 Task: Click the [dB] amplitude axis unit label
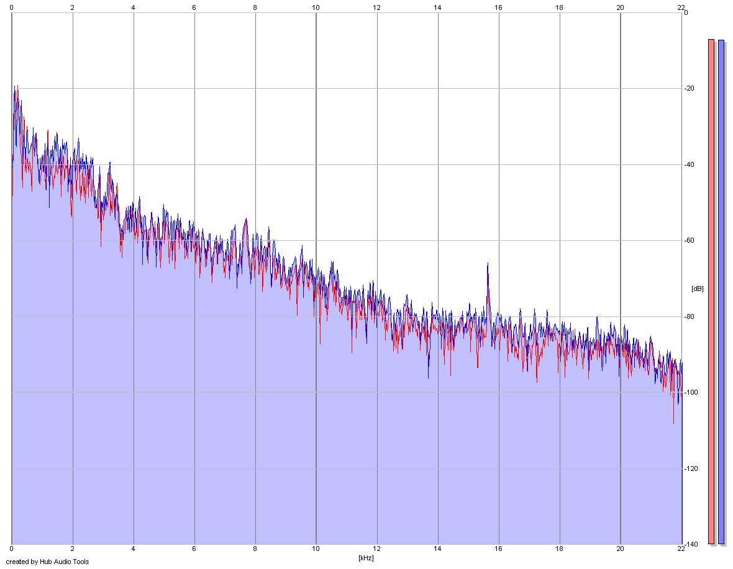pyautogui.click(x=697, y=289)
